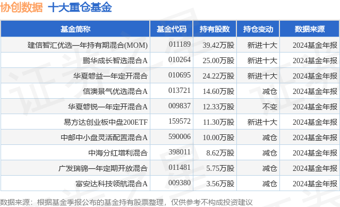Click the 协创数据 title text
340x207 pixels.
point(21,7)
